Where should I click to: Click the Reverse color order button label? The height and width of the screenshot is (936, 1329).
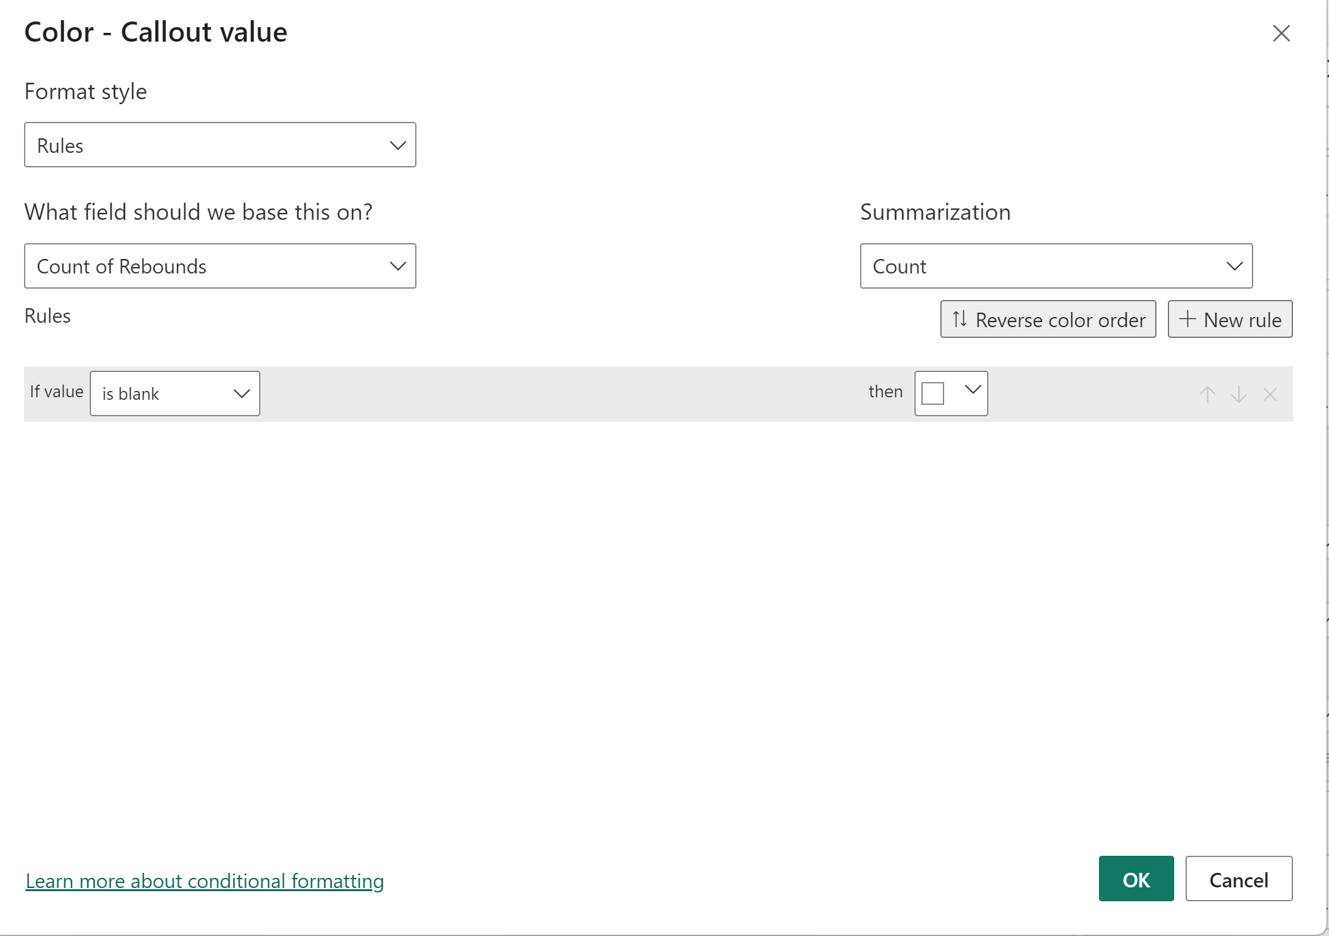click(1060, 320)
